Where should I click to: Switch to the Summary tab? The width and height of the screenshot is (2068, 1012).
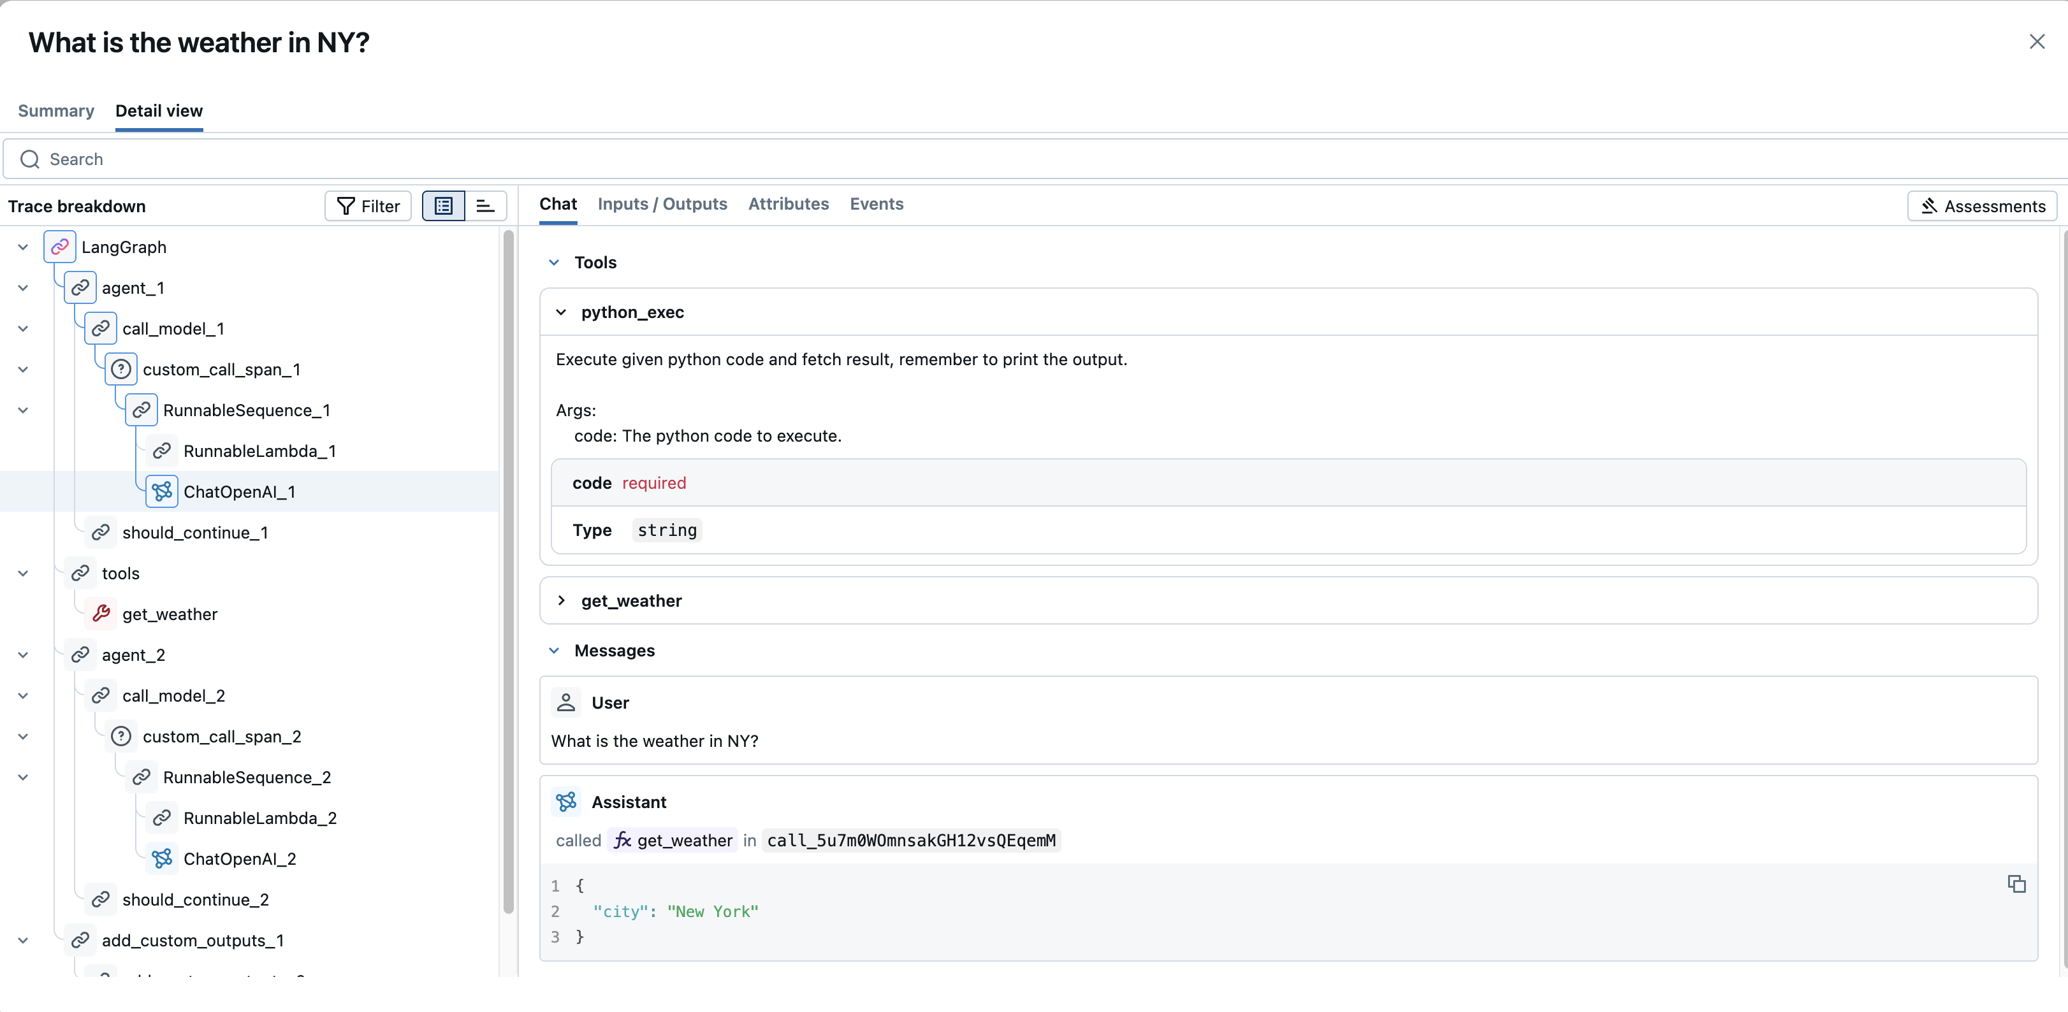[55, 111]
